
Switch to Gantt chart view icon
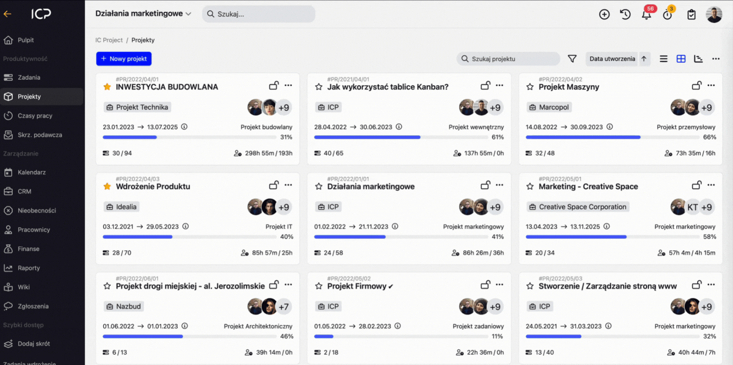coord(698,59)
